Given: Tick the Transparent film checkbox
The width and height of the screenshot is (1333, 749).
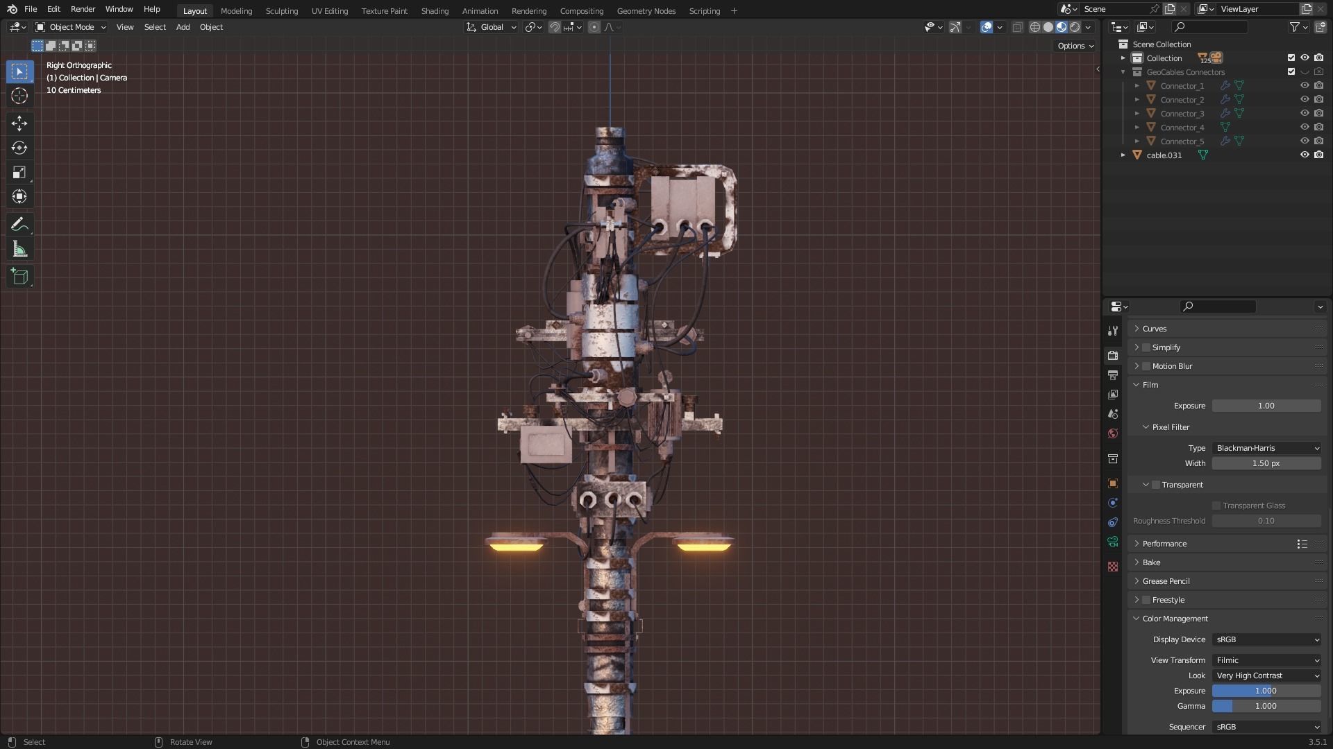Looking at the screenshot, I should (1156, 485).
